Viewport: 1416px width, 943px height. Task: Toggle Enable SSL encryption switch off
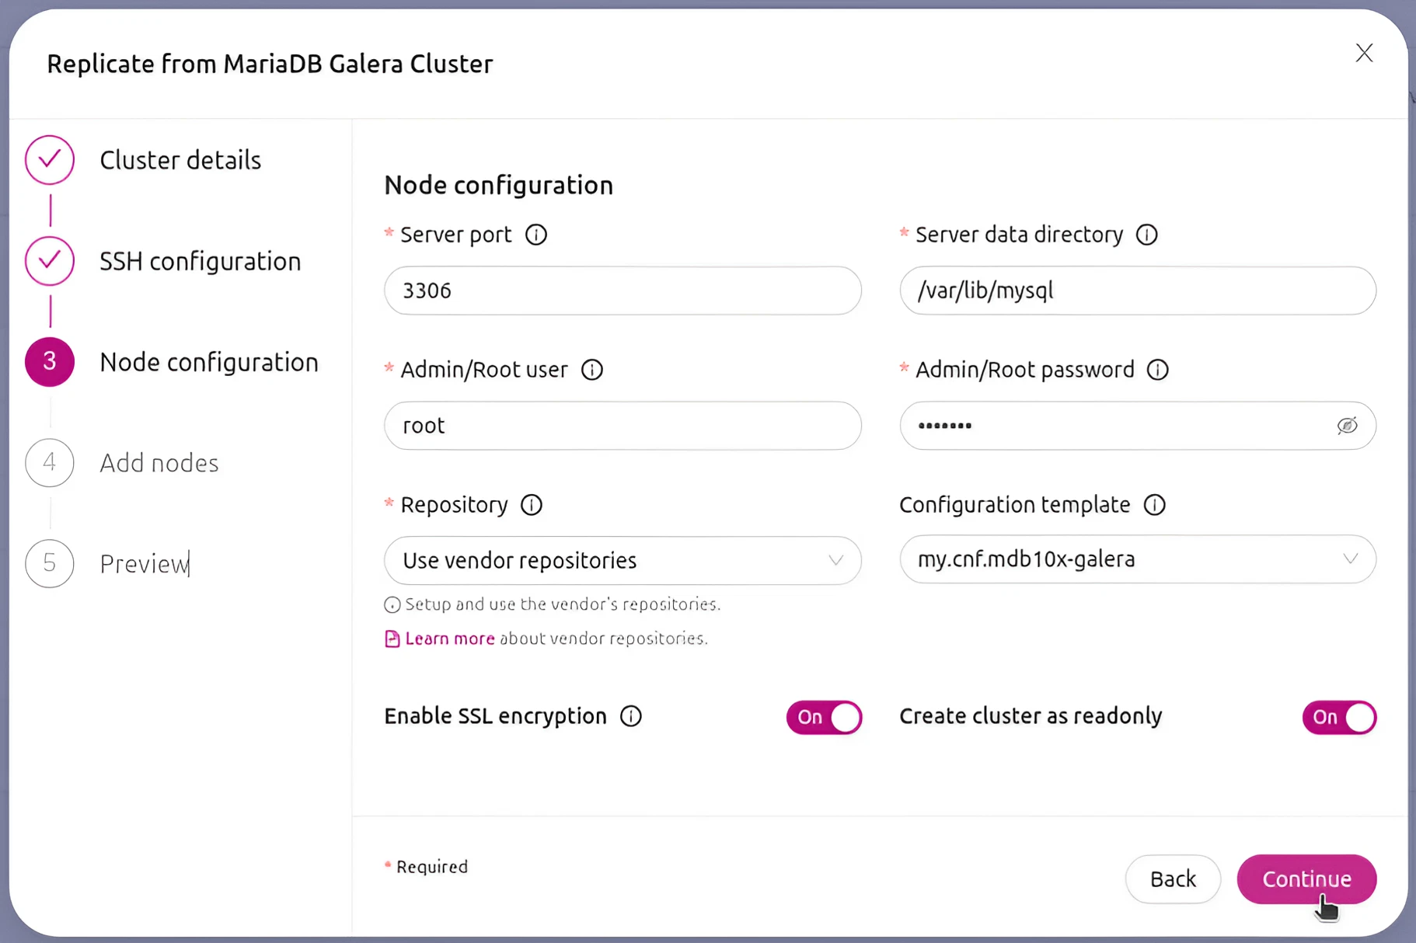pyautogui.click(x=824, y=717)
